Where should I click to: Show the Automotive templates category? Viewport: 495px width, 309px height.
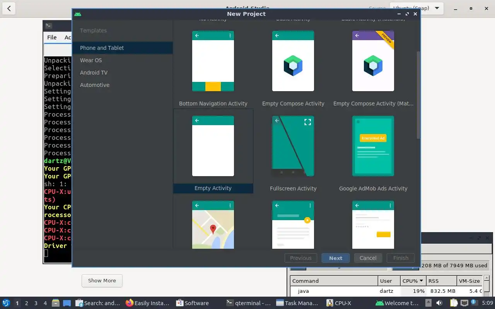click(x=122, y=85)
